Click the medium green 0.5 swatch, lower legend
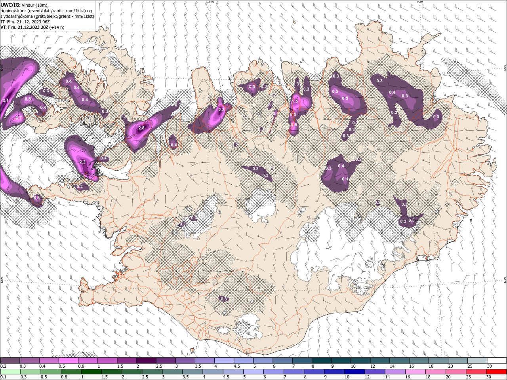This screenshot has width=507, height=380. [x=51, y=372]
